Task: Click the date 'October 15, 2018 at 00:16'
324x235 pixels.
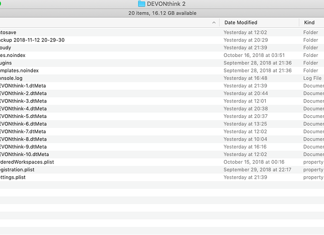Action: 254,162
